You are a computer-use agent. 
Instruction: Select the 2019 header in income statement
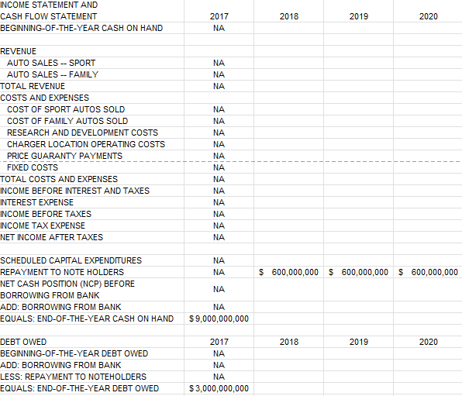(359, 16)
